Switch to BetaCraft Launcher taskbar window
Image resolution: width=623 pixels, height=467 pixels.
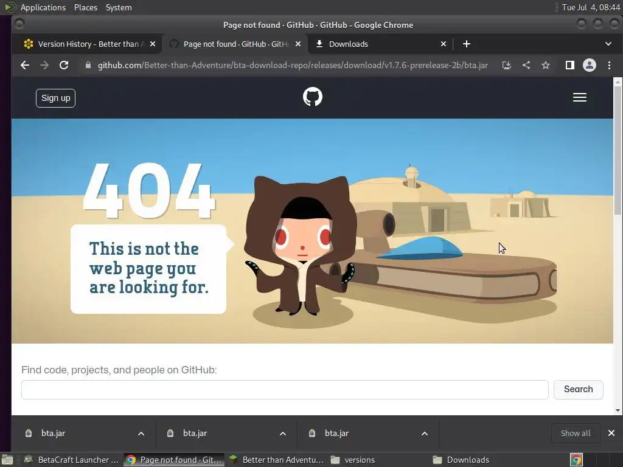(x=72, y=460)
